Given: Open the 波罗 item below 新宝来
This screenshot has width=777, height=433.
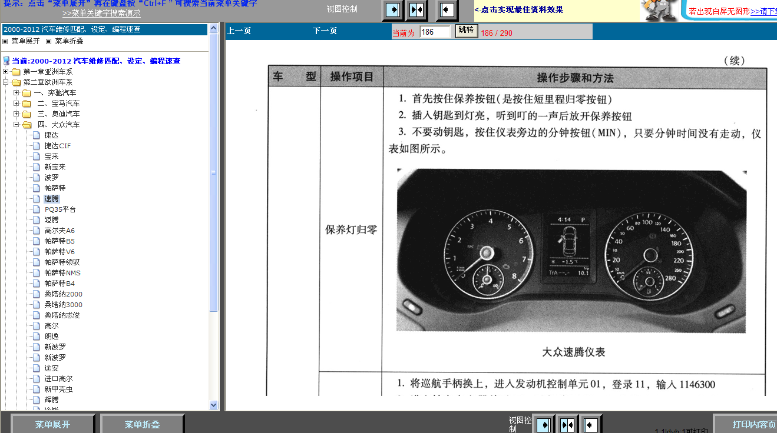Looking at the screenshot, I should click(52, 178).
